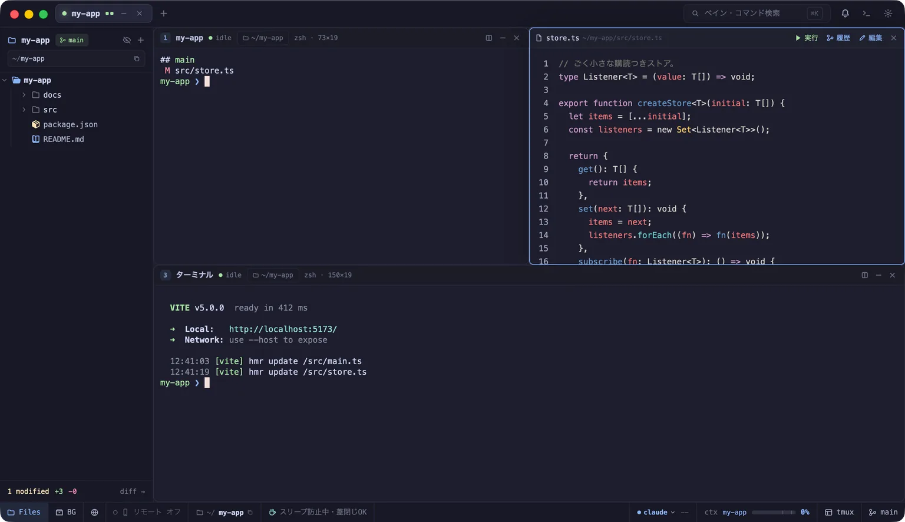Click the ⌘K shortcut badge in search
The image size is (905, 522).
pos(814,13)
